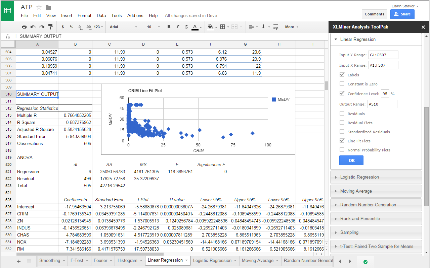Expand the Moving Average section
This screenshot has width=430, height=268.
tap(356, 191)
